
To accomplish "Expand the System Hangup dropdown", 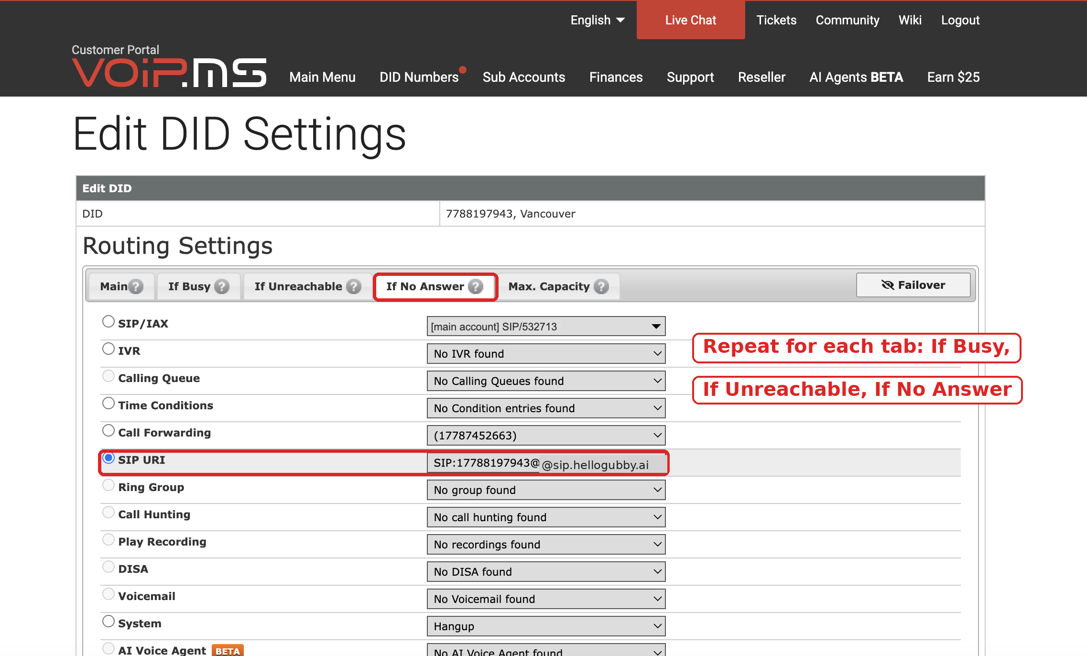I will point(546,626).
